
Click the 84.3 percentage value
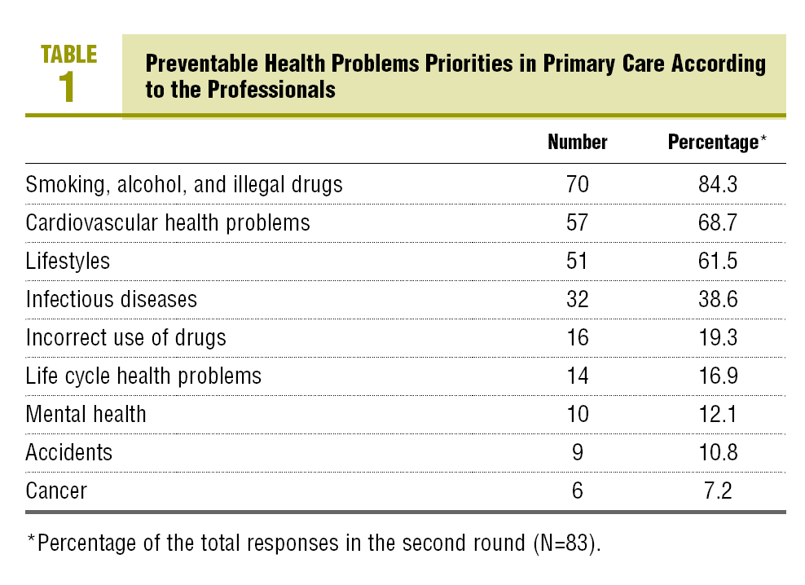[x=715, y=184]
